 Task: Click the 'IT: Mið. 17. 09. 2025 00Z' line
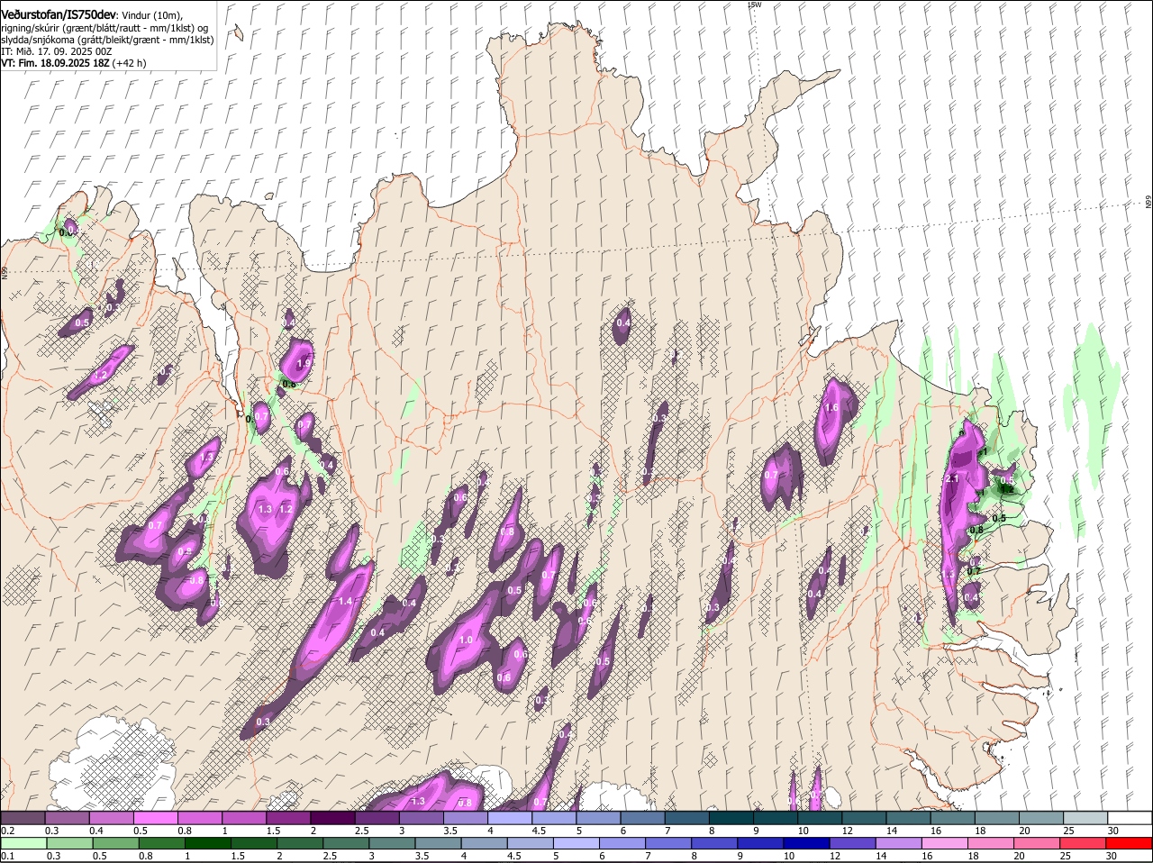57,51
